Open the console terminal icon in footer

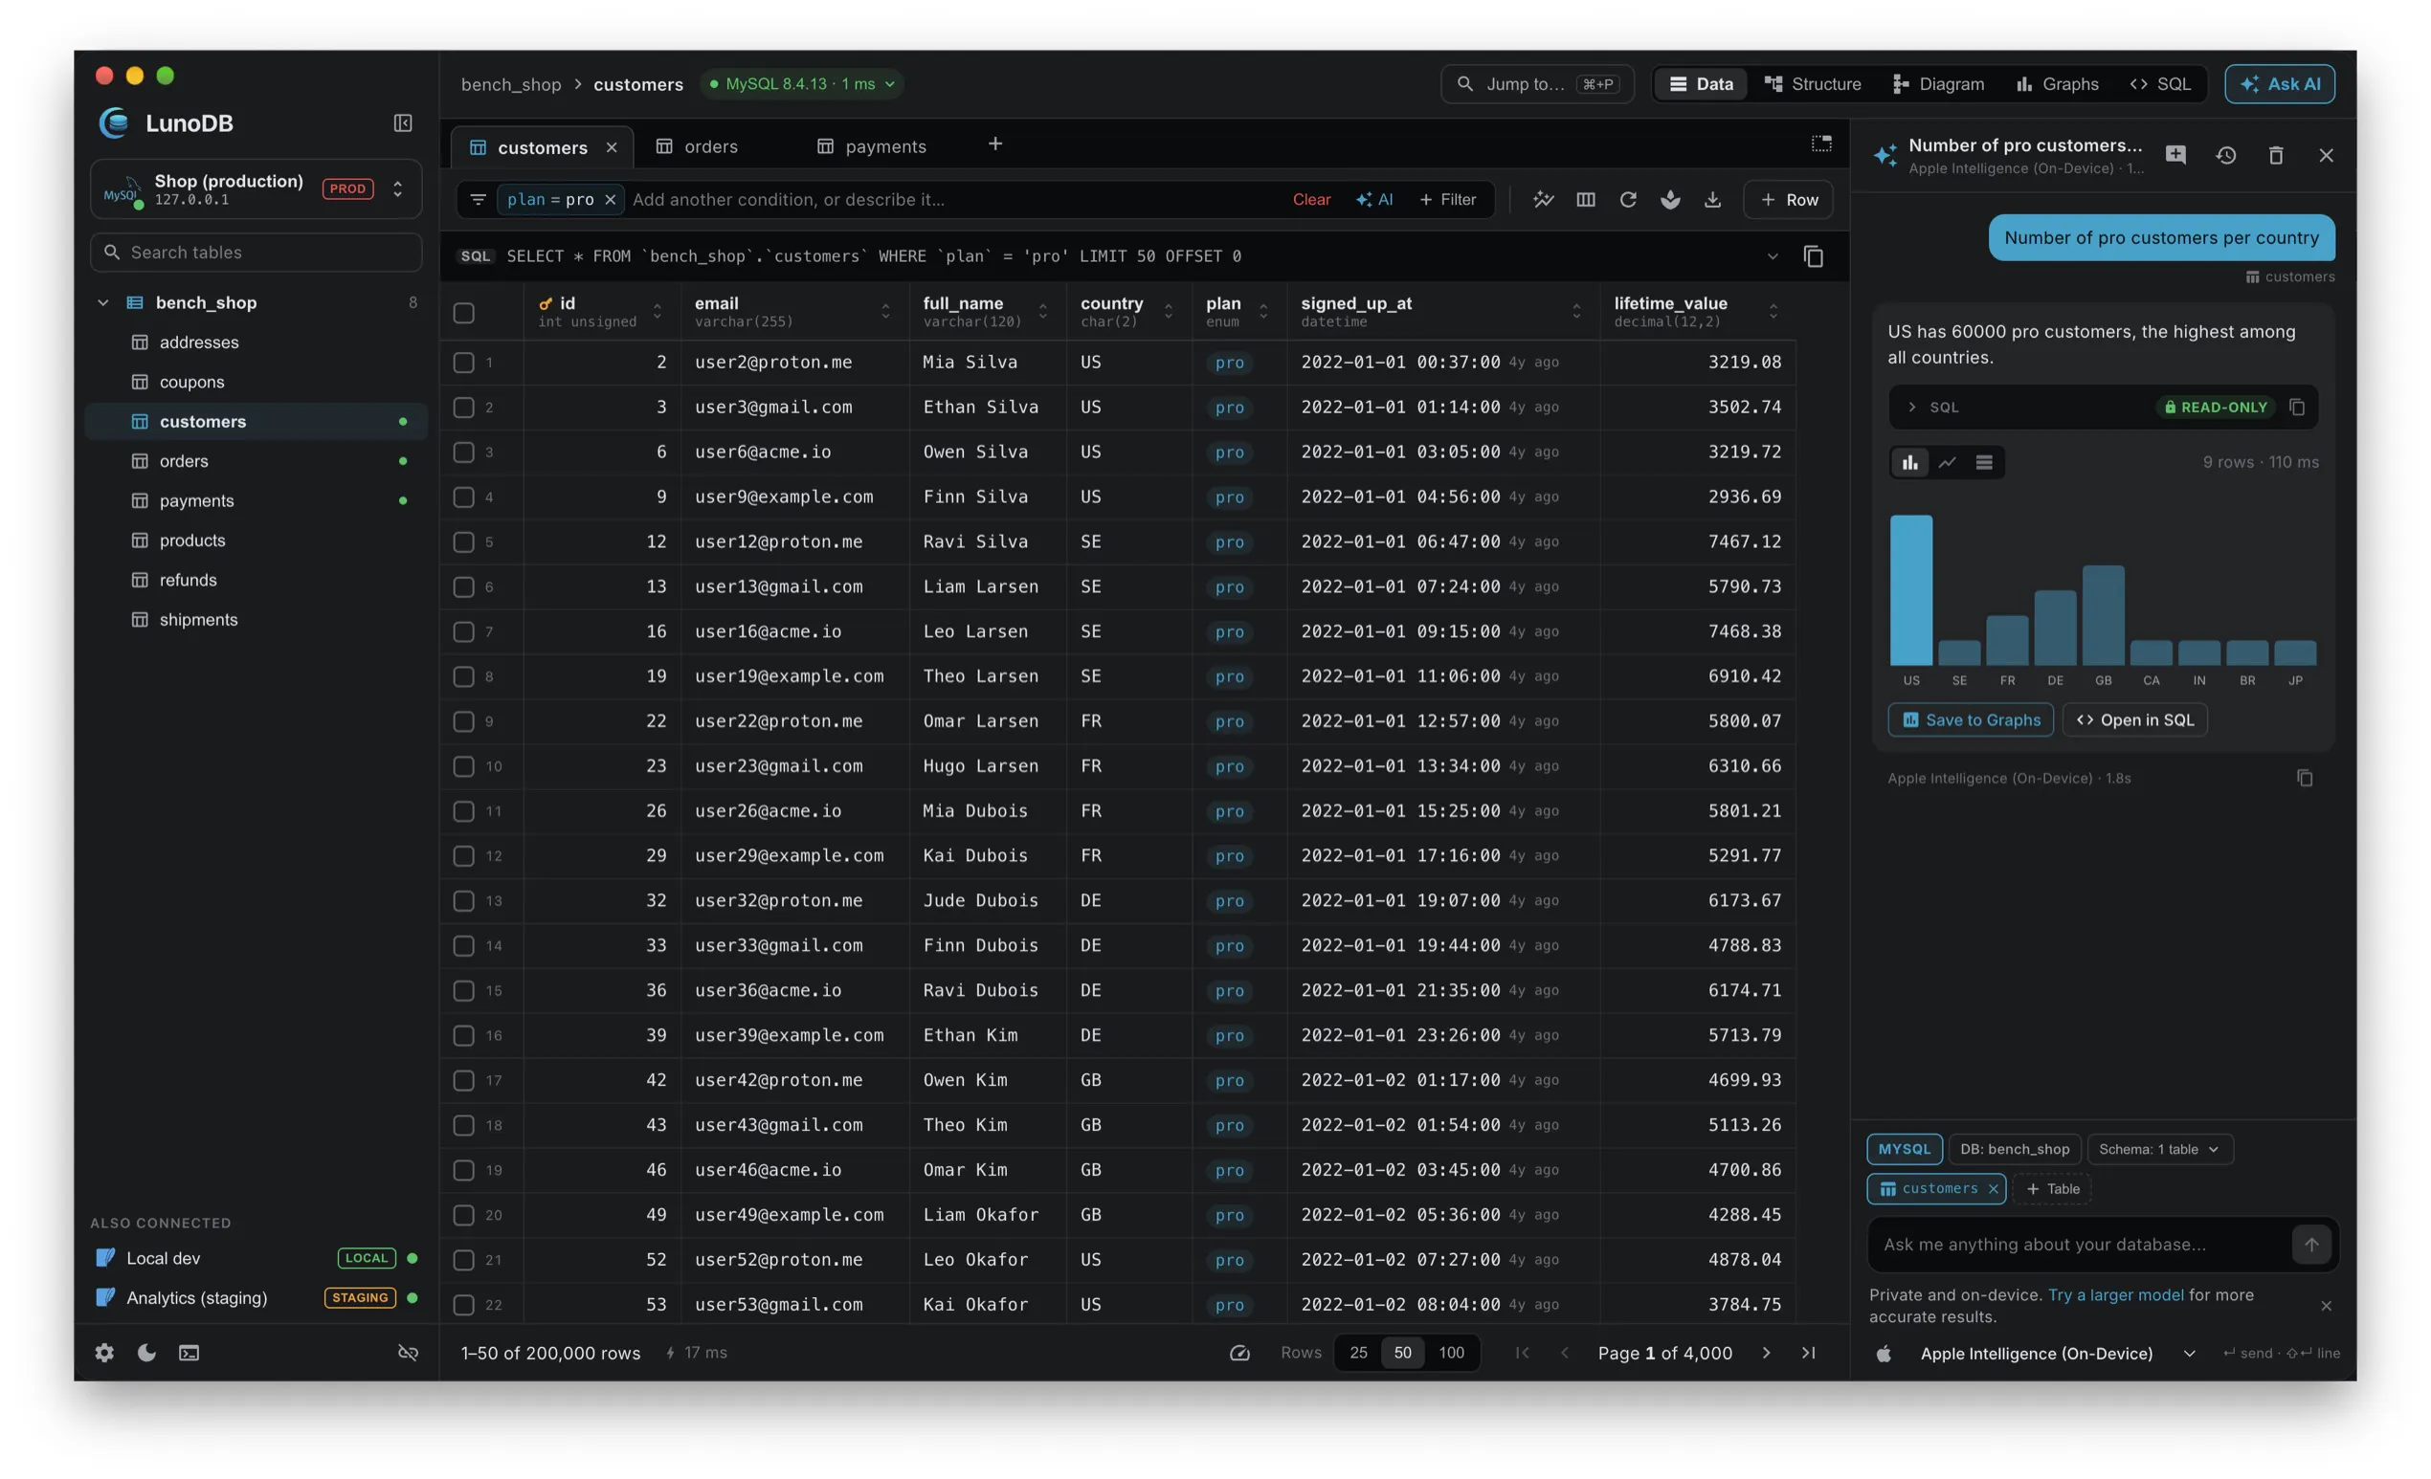click(x=190, y=1353)
